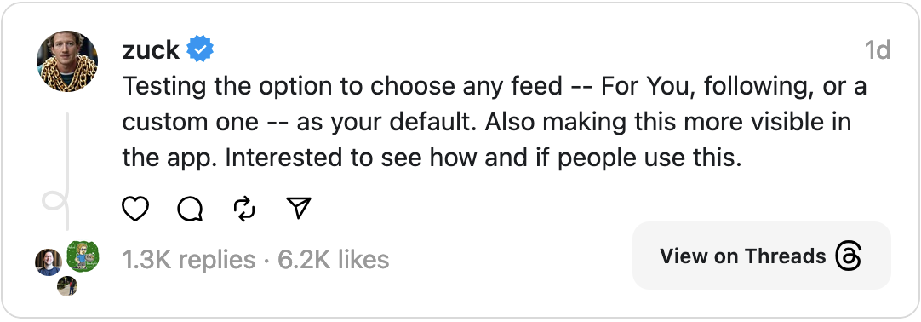The width and height of the screenshot is (921, 322).
Task: Open the zuck username link
Action: (151, 50)
